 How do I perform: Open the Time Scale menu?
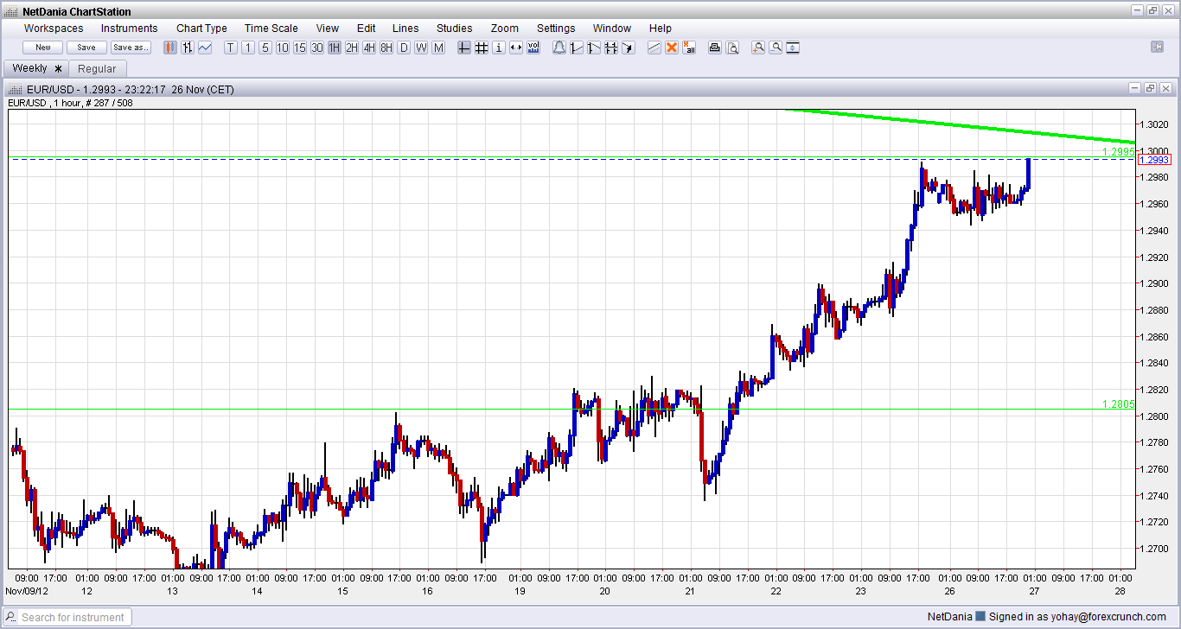(x=271, y=29)
